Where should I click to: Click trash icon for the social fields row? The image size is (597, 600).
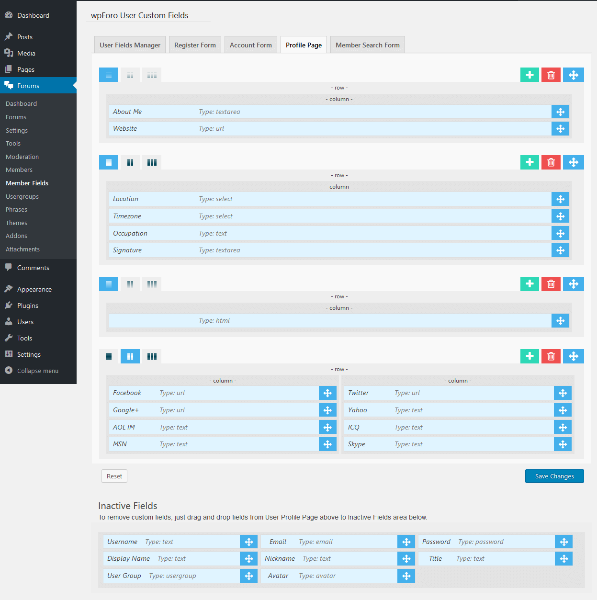tap(551, 356)
